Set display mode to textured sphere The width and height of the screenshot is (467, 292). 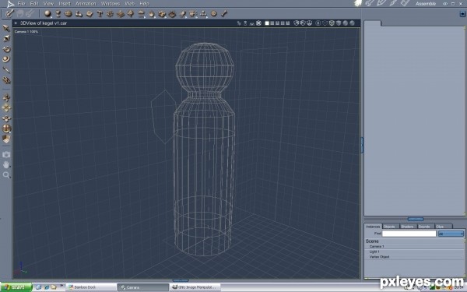point(352,23)
